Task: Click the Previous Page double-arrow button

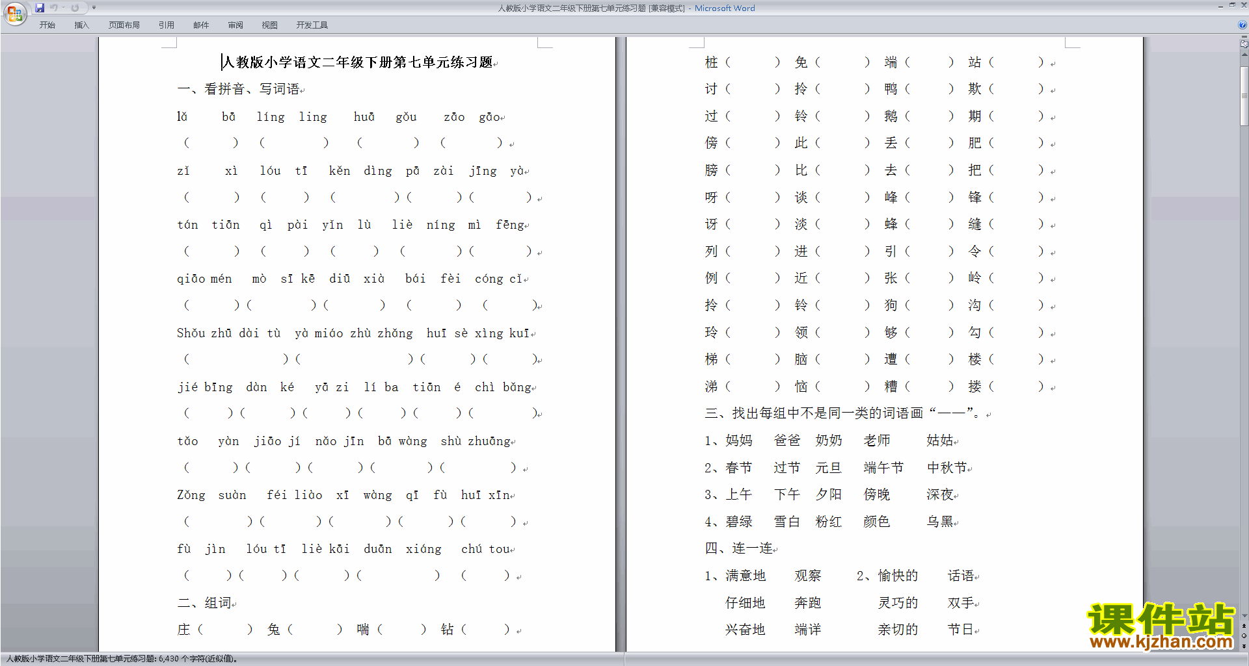Action: point(1244,626)
